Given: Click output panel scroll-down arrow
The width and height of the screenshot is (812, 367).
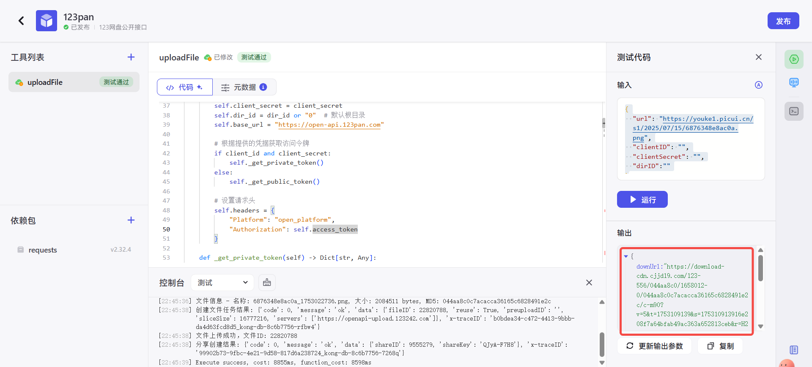Looking at the screenshot, I should [760, 326].
